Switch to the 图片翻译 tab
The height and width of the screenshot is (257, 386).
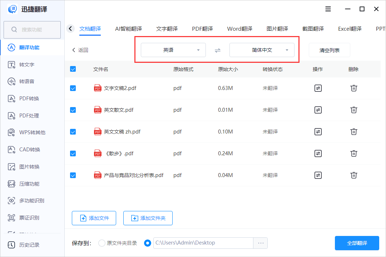coord(277,29)
